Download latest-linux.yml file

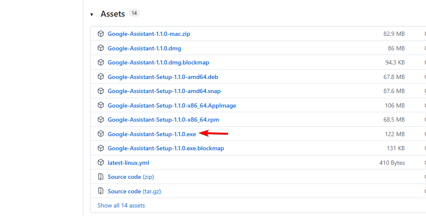click(128, 163)
